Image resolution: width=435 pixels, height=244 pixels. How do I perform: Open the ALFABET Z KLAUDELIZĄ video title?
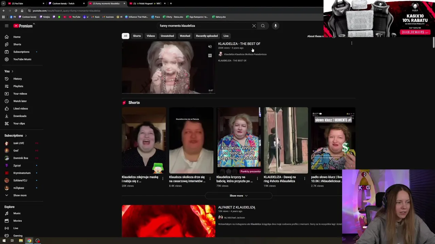tap(237, 207)
